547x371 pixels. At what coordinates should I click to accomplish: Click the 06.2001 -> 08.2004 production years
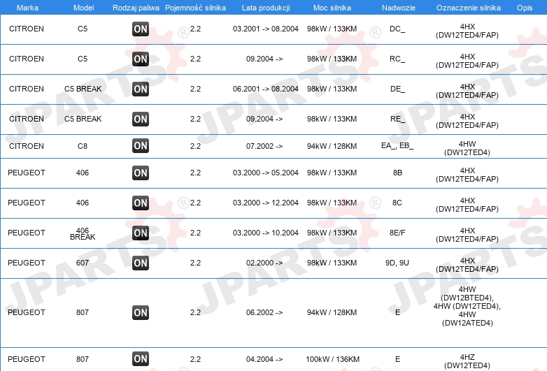266,89
